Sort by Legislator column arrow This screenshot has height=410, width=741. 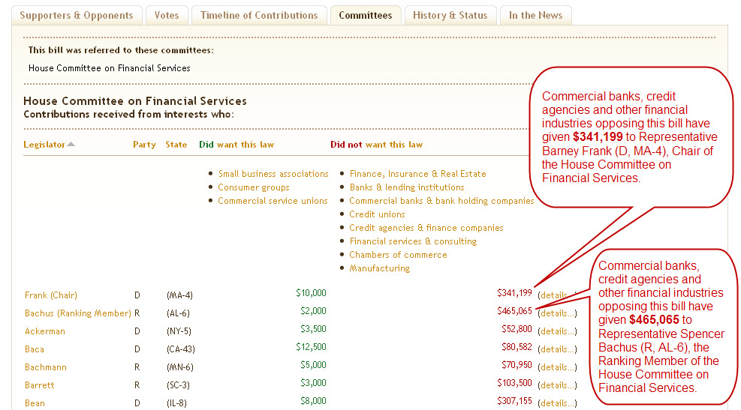71,145
